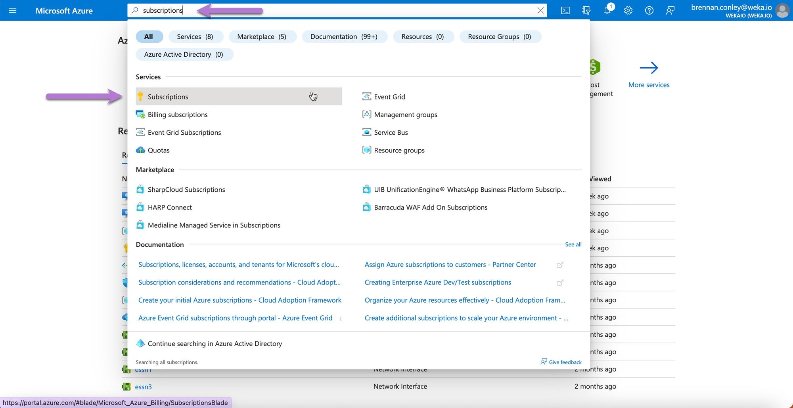Show Documentation (99+) results only
793x408 pixels.
(344, 36)
